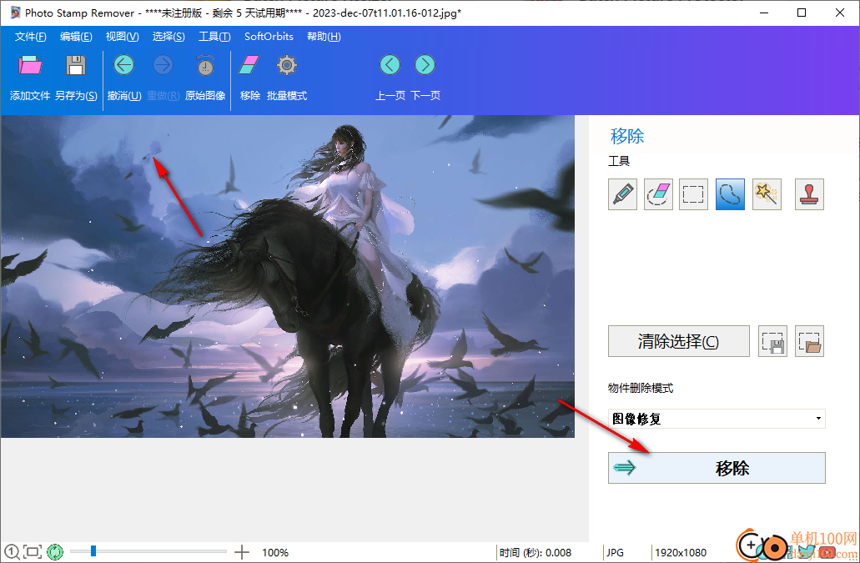Click the 物件删除模式 label
Image resolution: width=860 pixels, height=563 pixels.
click(641, 388)
